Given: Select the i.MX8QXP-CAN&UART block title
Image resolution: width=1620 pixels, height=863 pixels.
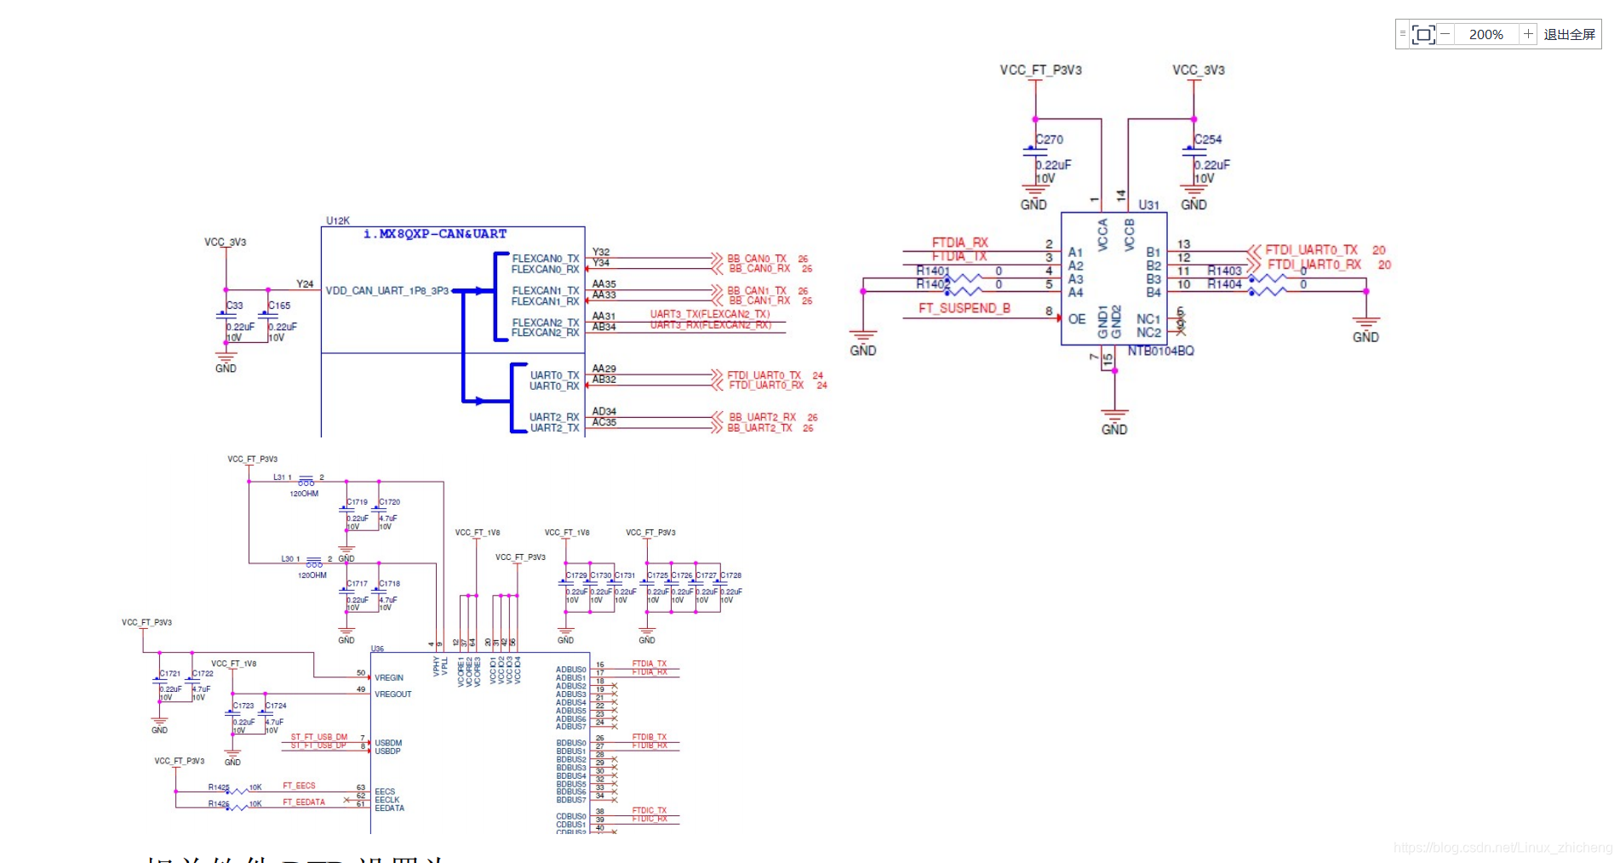Looking at the screenshot, I should click(x=435, y=234).
